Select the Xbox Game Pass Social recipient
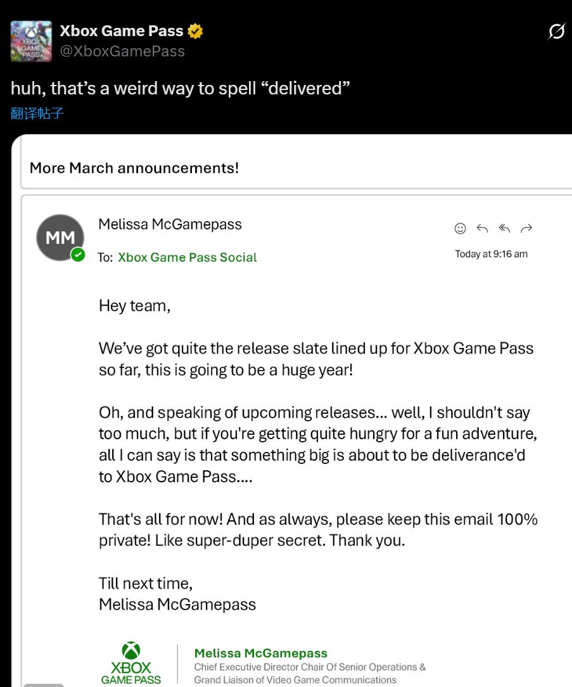 point(187,257)
